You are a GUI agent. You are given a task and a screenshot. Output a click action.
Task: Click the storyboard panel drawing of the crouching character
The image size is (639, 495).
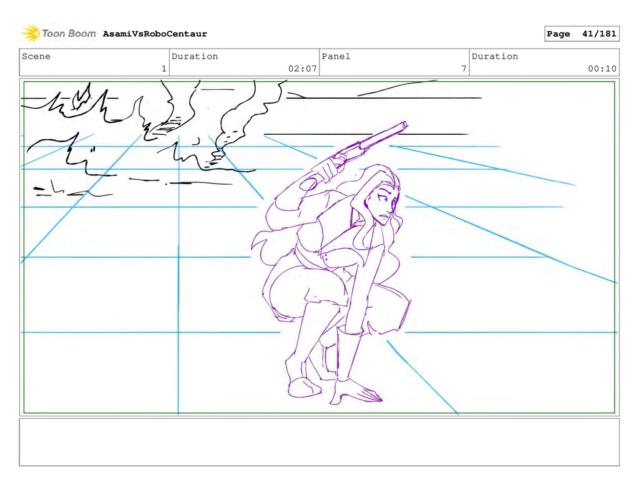[319, 247]
